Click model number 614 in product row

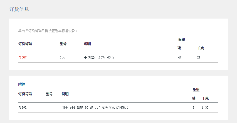coord(62,57)
